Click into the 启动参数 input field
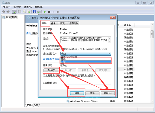The width and height of the screenshot is (155, 113). click(x=87, y=83)
